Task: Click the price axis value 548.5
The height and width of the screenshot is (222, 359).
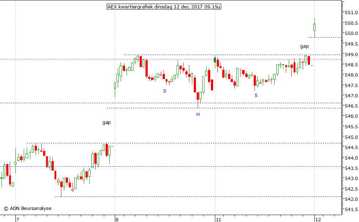Action: click(x=351, y=65)
